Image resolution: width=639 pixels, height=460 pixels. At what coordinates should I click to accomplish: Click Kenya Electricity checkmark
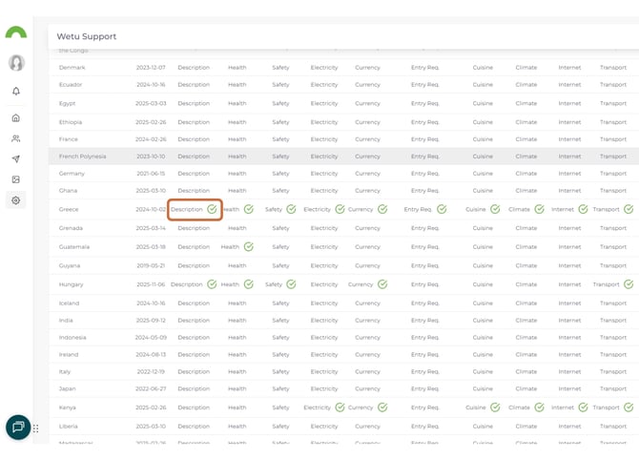[340, 408]
